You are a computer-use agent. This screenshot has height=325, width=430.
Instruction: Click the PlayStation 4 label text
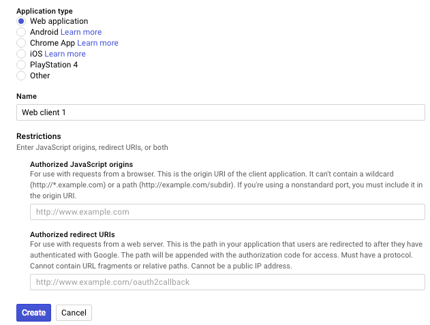pyautogui.click(x=54, y=65)
